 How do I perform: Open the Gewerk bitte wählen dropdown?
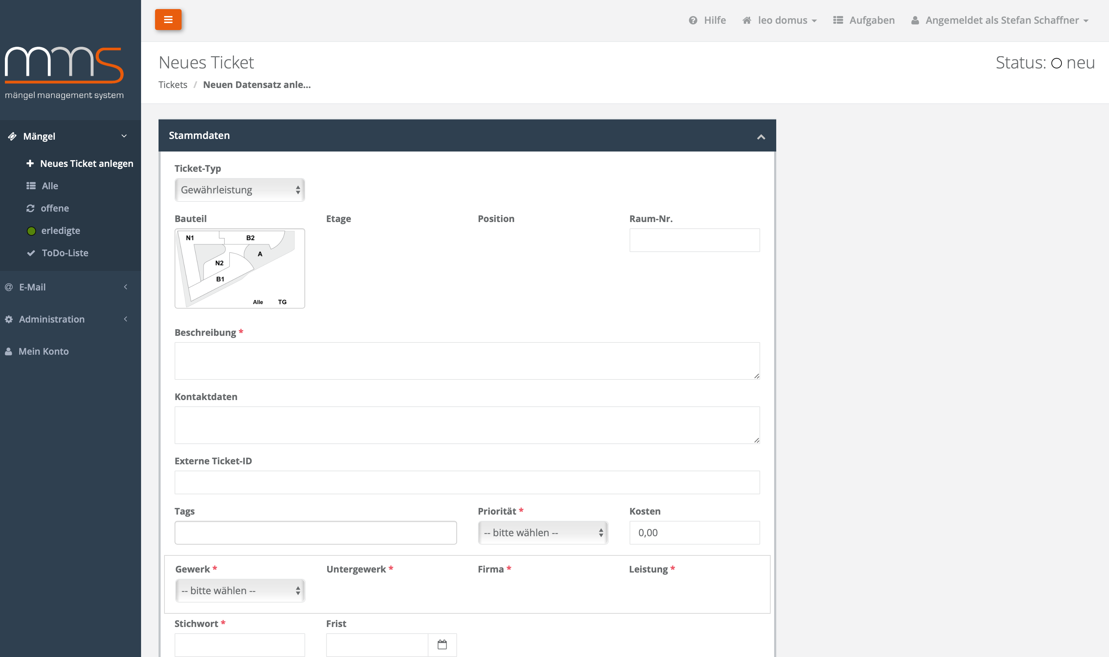[240, 591]
